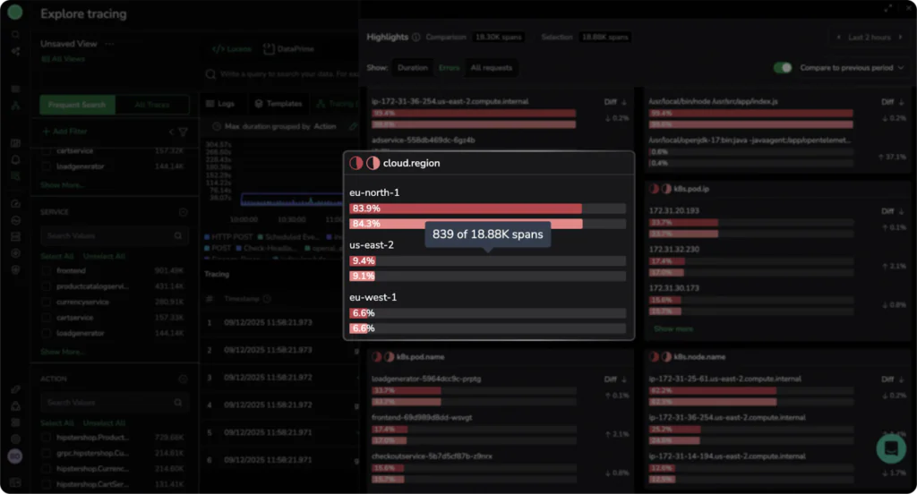917x494 pixels.
Task: Open the Compare to previous period dropdown
Action: 899,68
